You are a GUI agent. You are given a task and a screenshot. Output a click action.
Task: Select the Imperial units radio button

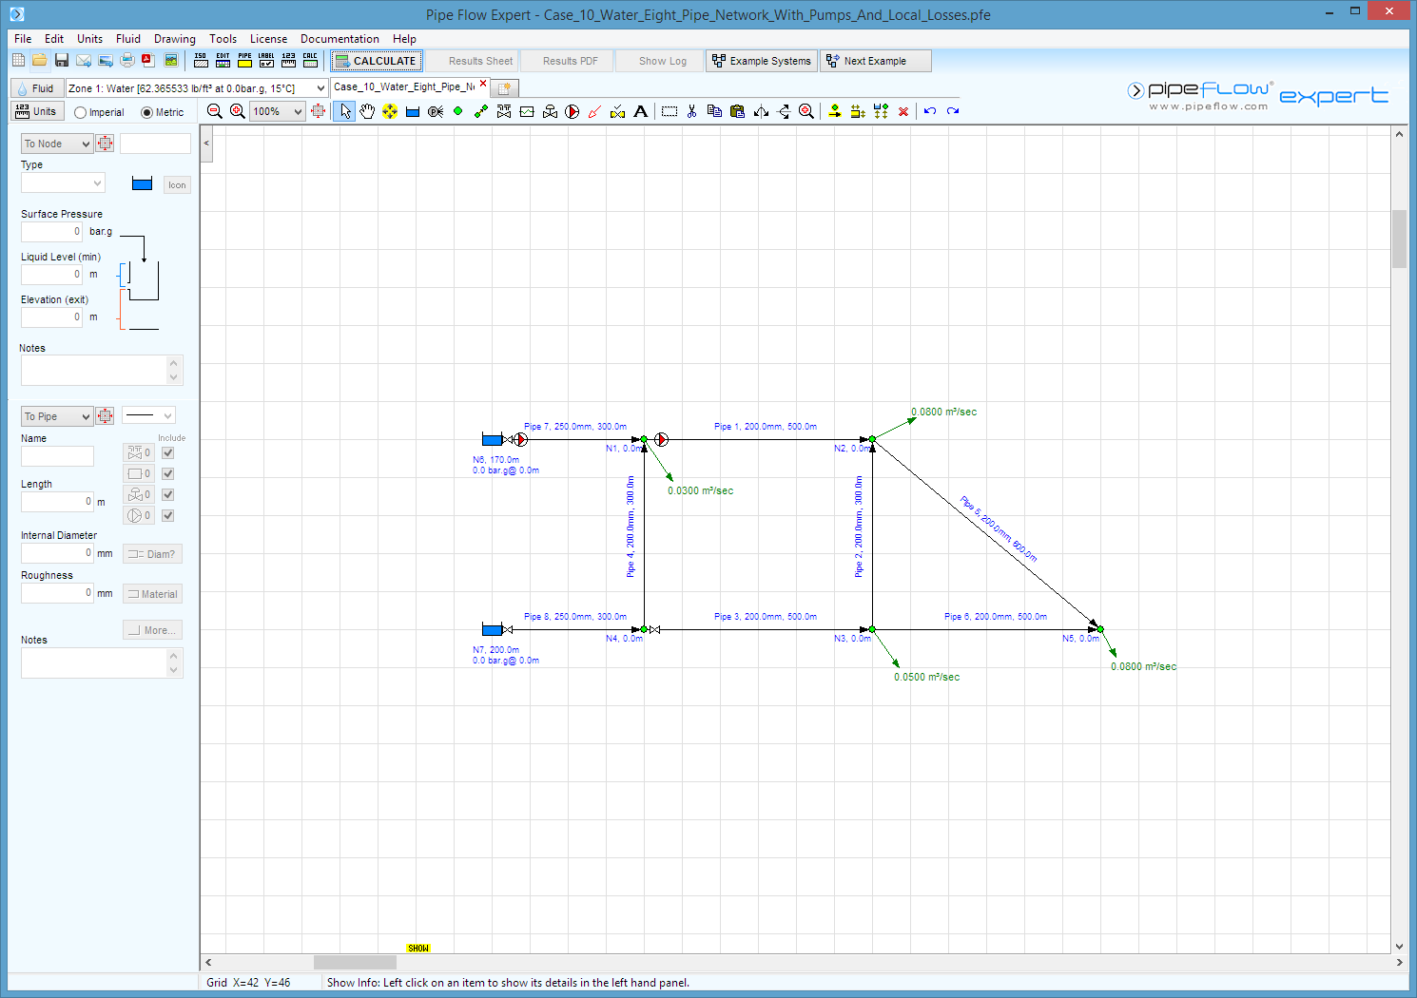pos(80,112)
